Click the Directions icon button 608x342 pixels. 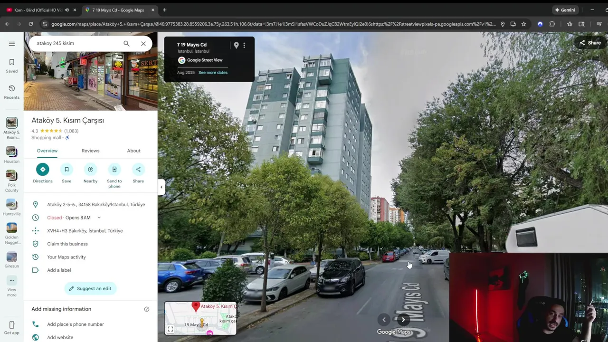point(43,169)
